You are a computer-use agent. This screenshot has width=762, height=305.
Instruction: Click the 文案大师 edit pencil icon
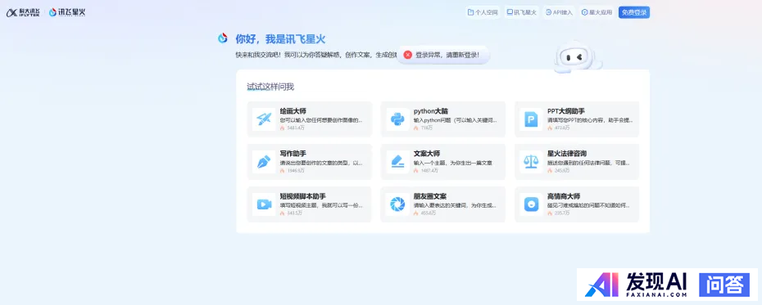pyautogui.click(x=398, y=162)
